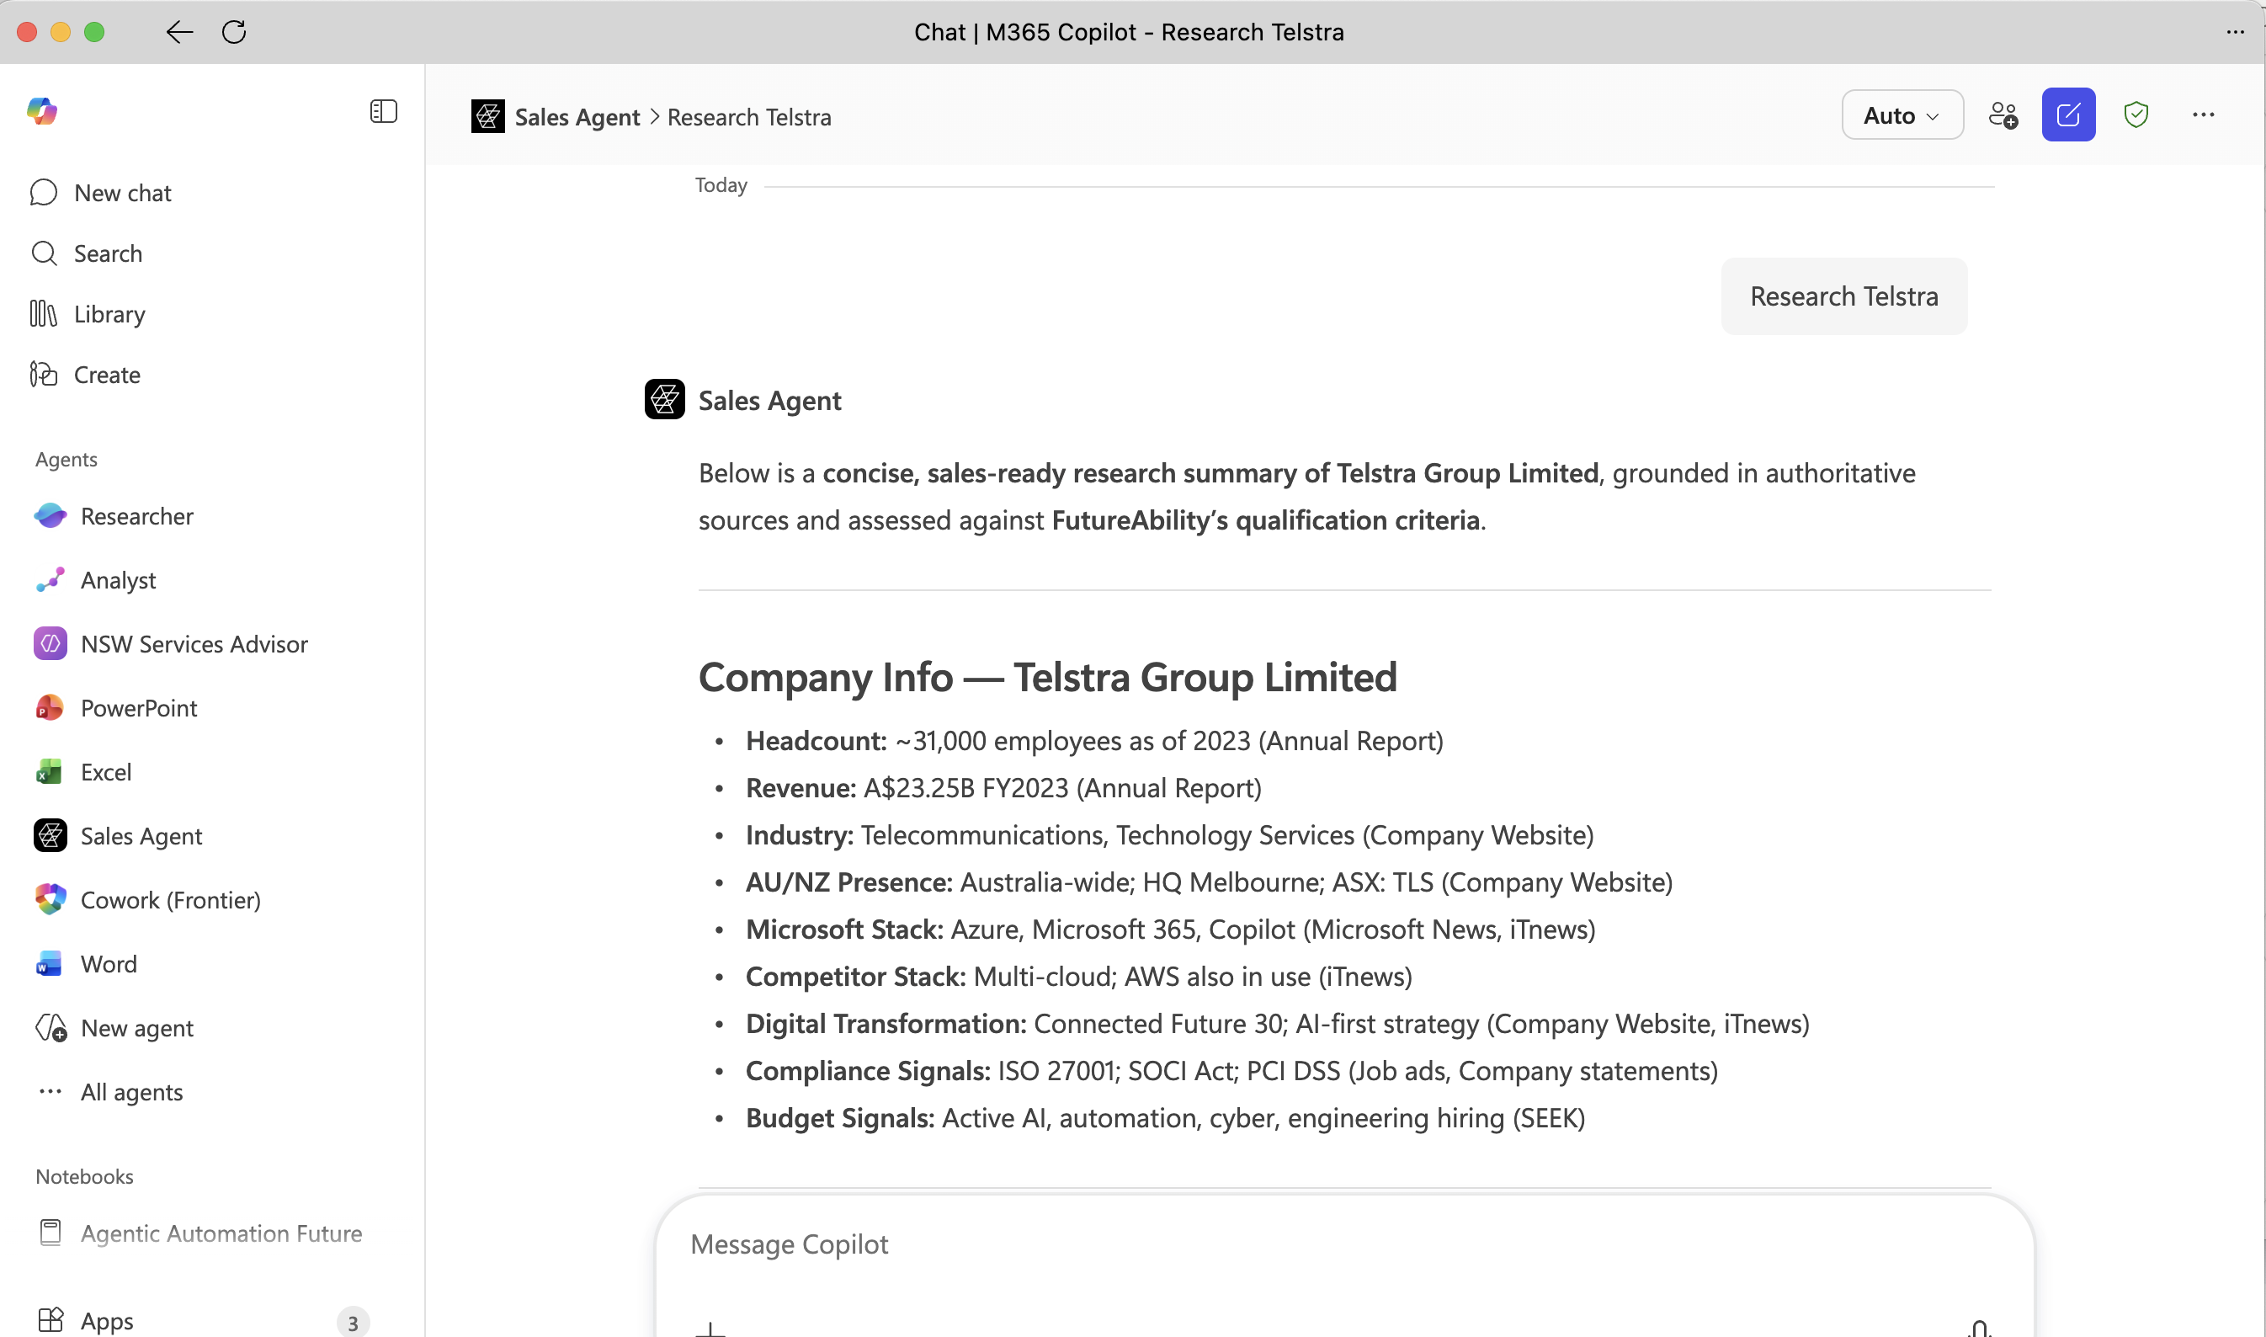Image resolution: width=2266 pixels, height=1337 pixels.
Task: Launch the NSW Services Advisor agent
Action: click(x=194, y=643)
